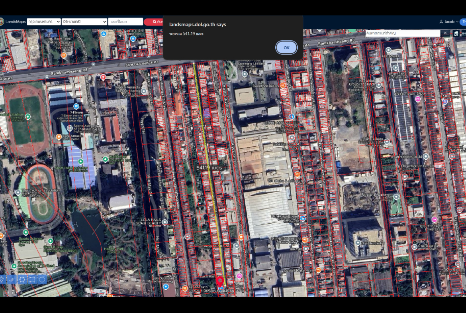Select the rectangle drawing tool
The image size is (466, 313).
[32, 280]
